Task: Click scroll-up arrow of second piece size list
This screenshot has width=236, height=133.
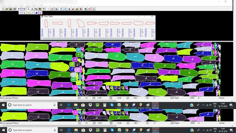Action: coord(62,30)
